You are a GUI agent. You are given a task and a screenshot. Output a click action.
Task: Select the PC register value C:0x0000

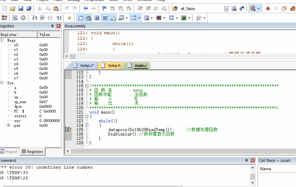click(48, 111)
